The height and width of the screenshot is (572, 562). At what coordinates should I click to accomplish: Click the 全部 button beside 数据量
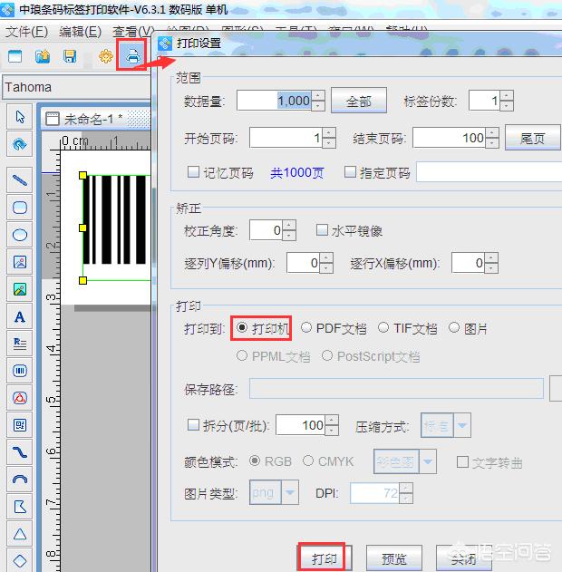click(358, 102)
